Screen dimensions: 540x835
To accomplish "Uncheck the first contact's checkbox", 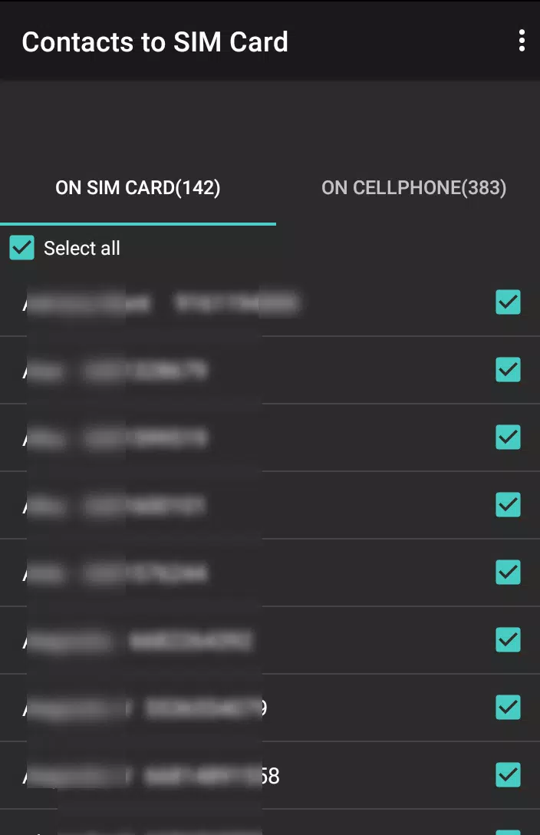I will coord(508,302).
